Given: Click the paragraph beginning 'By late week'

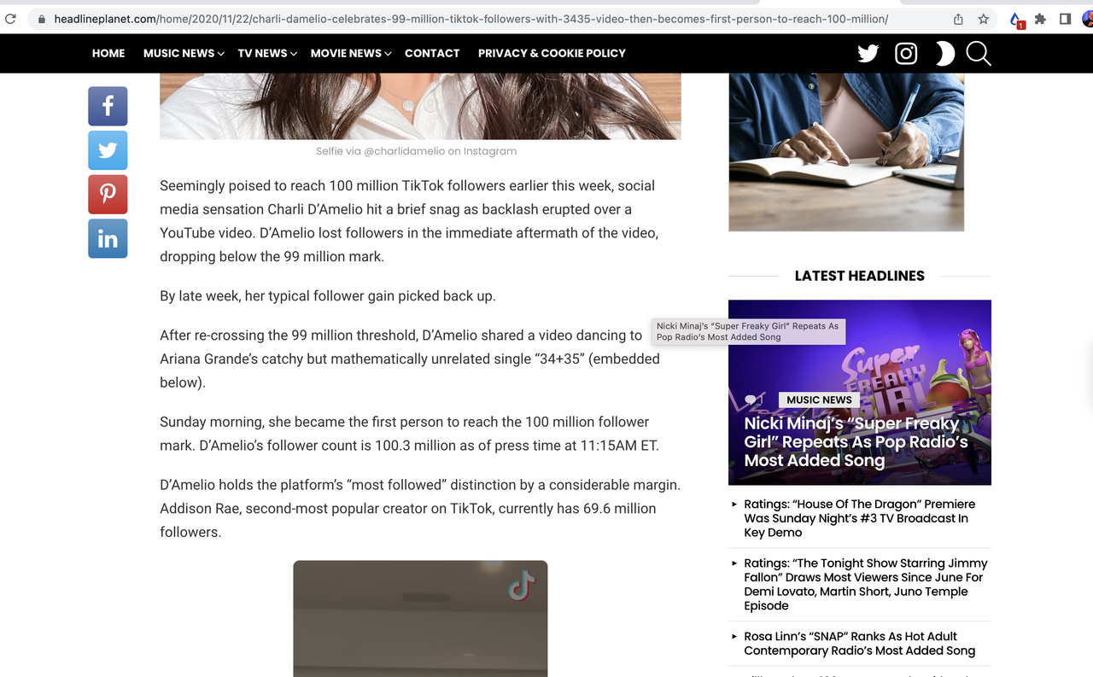Looking at the screenshot, I should click(x=328, y=296).
